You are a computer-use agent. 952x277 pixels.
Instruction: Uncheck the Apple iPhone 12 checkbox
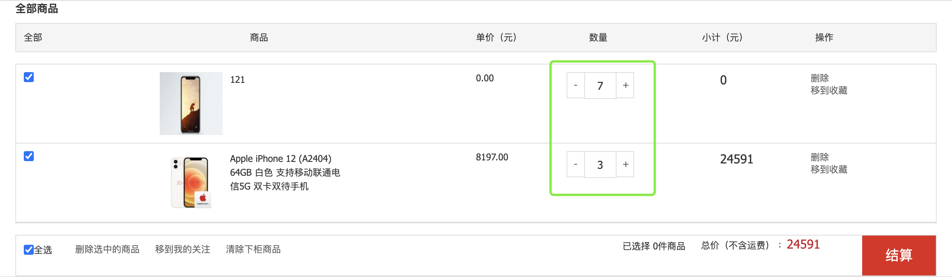tap(29, 156)
